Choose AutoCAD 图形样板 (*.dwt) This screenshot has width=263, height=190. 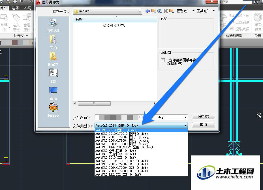(x=141, y=154)
